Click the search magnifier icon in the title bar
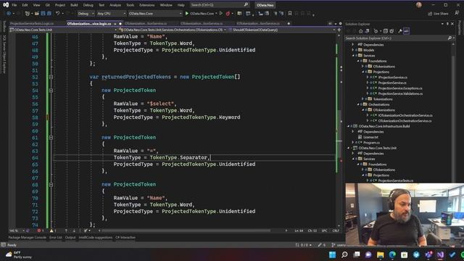This screenshot has width=464, height=261. coord(246,5)
